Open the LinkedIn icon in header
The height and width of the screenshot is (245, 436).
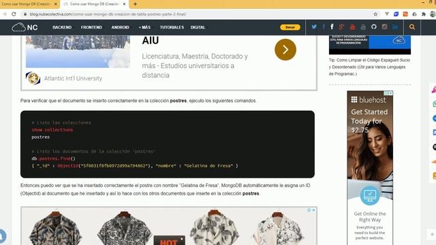coord(395,27)
